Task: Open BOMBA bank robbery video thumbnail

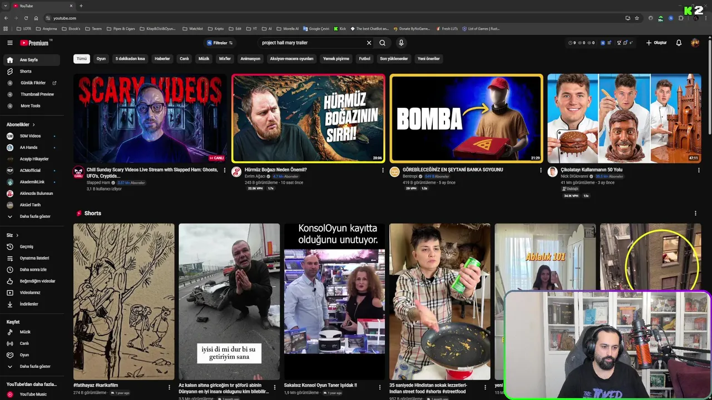Action: [466, 118]
